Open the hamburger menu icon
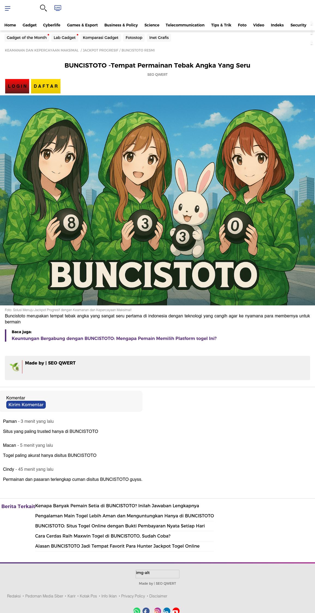This screenshot has height=613, width=315. coord(8,8)
